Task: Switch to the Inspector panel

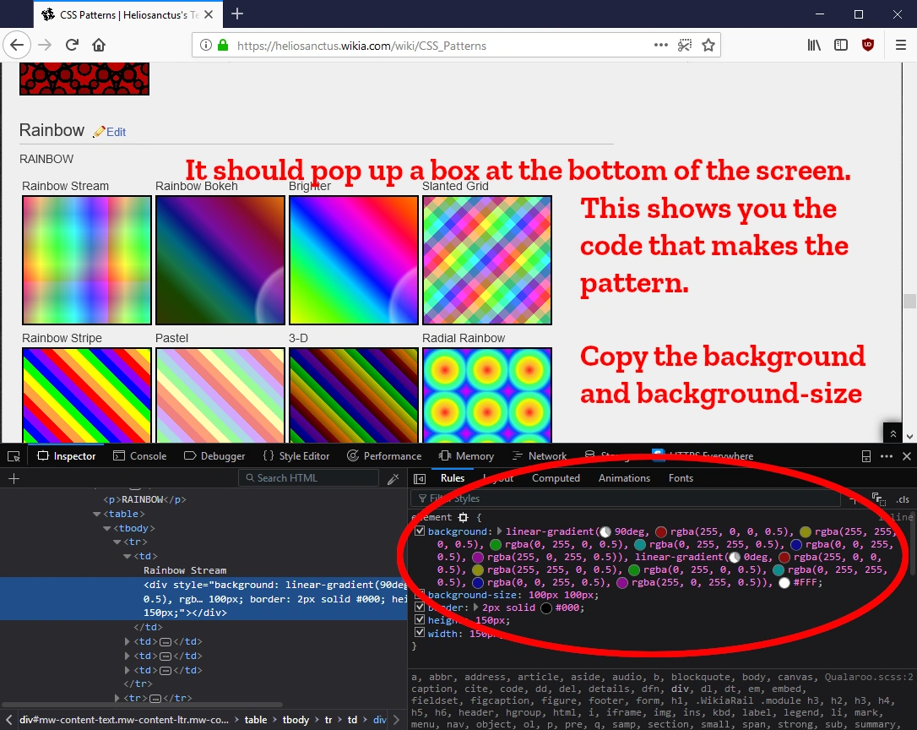Action: coord(67,456)
